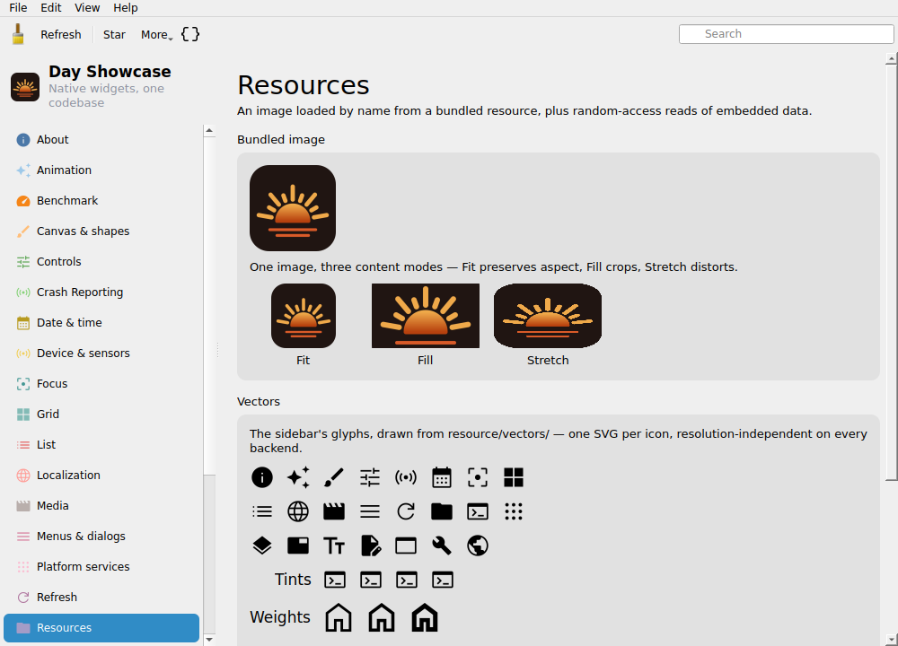This screenshot has height=646, width=898.
Task: Click the Benchmark gauge icon in the sidebar
Action: click(x=23, y=201)
